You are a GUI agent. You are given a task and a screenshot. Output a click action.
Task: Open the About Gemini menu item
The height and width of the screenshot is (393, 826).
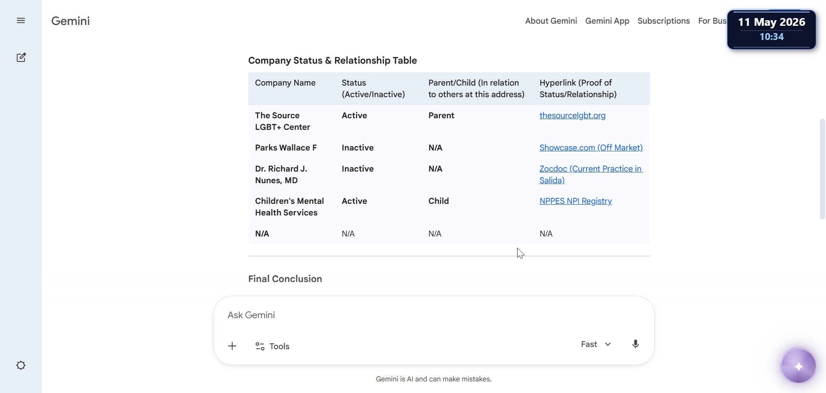pyautogui.click(x=551, y=21)
